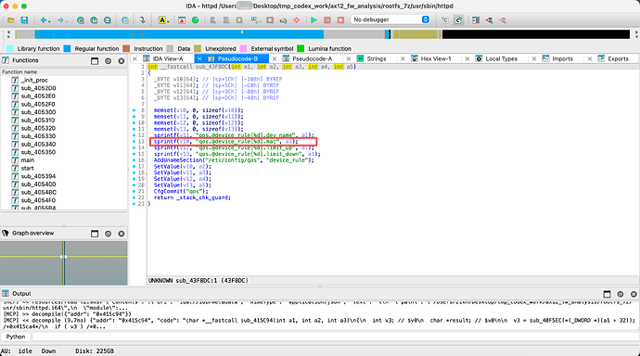Click the first 'C' pseudocode toolbar icon
The width and height of the screenshot is (640, 356).
[445, 20]
